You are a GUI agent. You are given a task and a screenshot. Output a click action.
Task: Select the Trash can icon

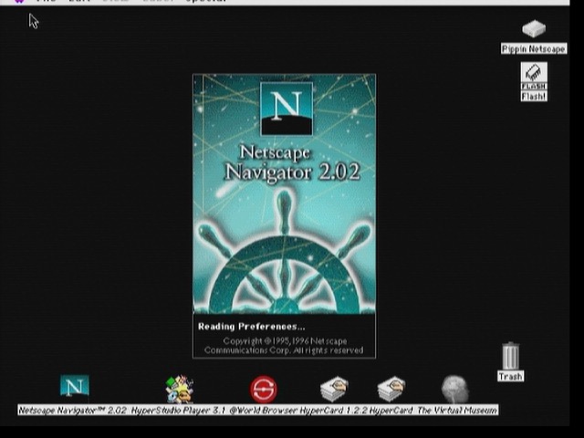[x=511, y=356]
